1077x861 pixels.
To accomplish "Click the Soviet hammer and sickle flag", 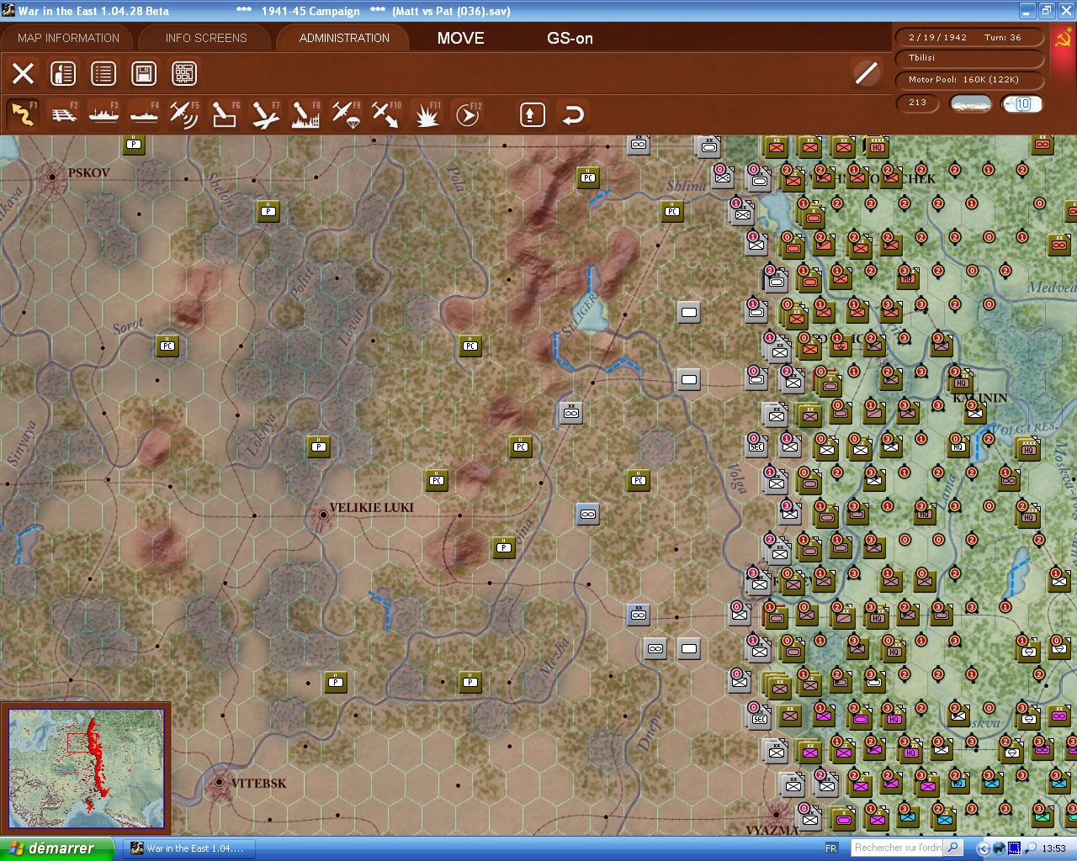I will [x=1063, y=39].
